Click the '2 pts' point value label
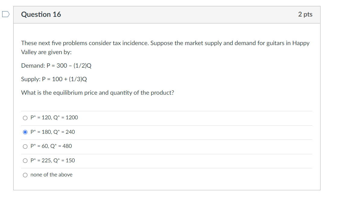The image size is (338, 205). coord(305,14)
